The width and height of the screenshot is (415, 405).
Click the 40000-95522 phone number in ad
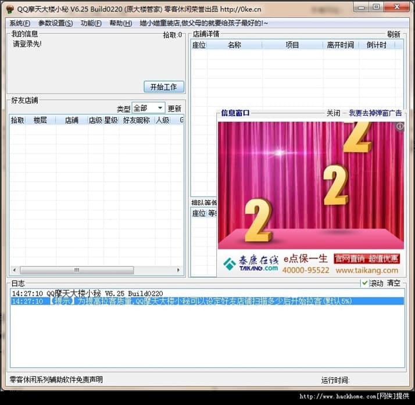coord(306,270)
